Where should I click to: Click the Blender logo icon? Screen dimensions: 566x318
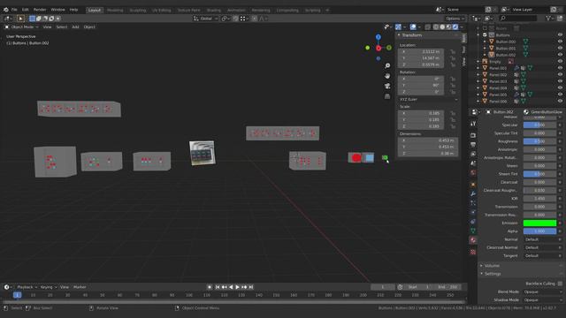pos(6,10)
